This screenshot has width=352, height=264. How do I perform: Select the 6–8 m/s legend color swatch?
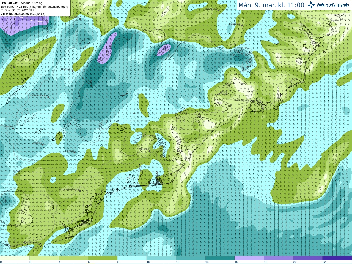click(103, 258)
